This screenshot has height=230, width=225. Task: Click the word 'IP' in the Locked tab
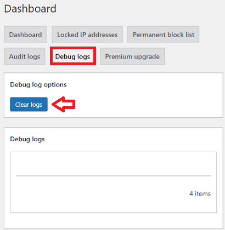coord(83,34)
